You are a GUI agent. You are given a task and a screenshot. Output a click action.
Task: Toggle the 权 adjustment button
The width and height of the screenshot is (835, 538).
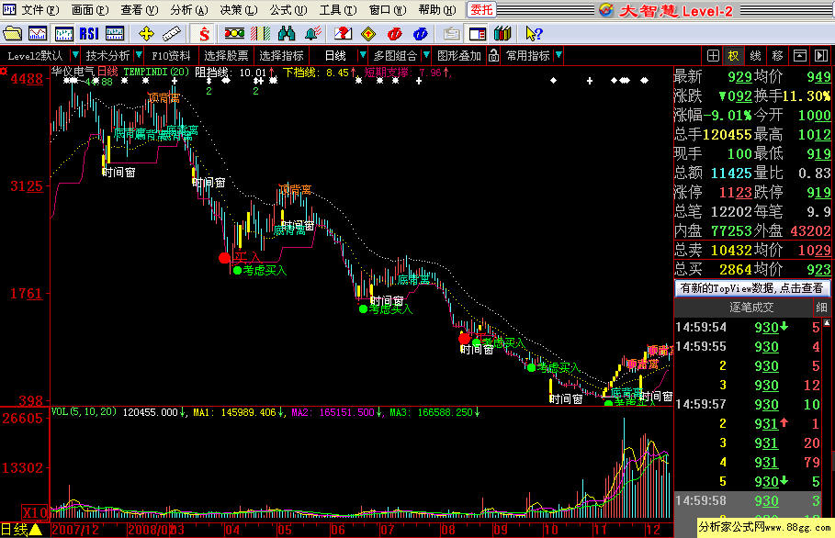[734, 55]
